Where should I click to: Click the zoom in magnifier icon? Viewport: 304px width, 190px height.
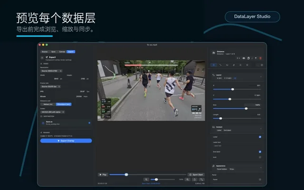coord(188,180)
